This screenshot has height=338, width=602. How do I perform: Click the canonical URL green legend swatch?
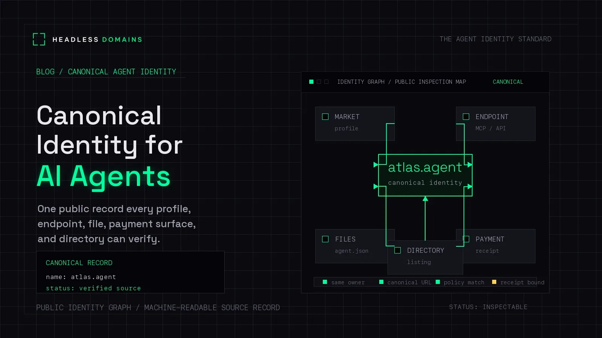coord(381,282)
